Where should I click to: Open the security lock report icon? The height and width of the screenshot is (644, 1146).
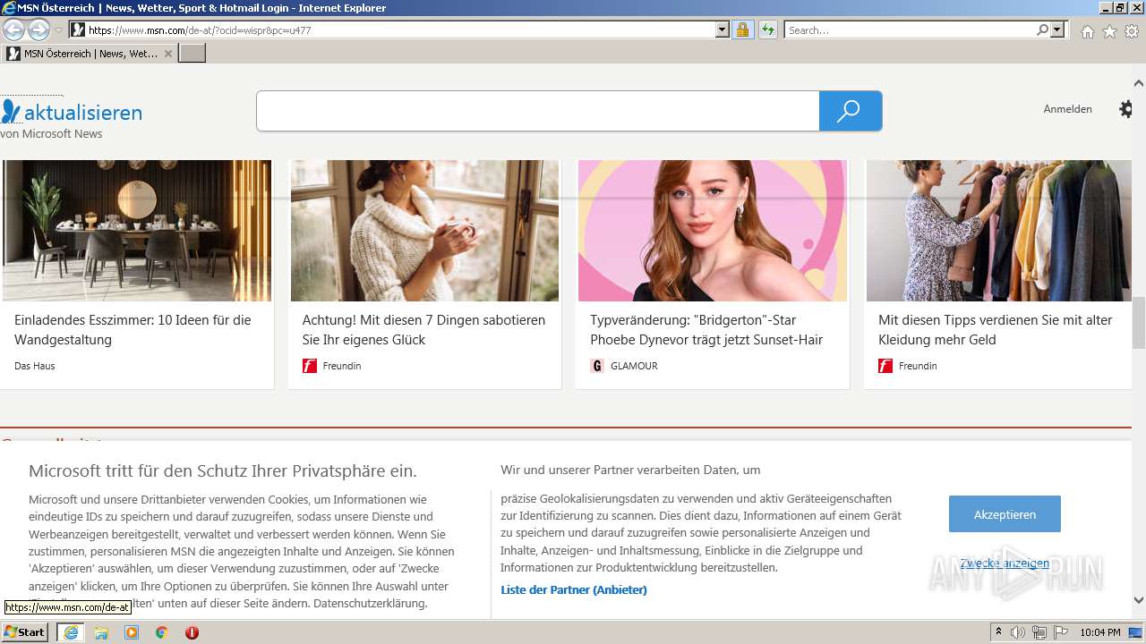[x=742, y=30]
